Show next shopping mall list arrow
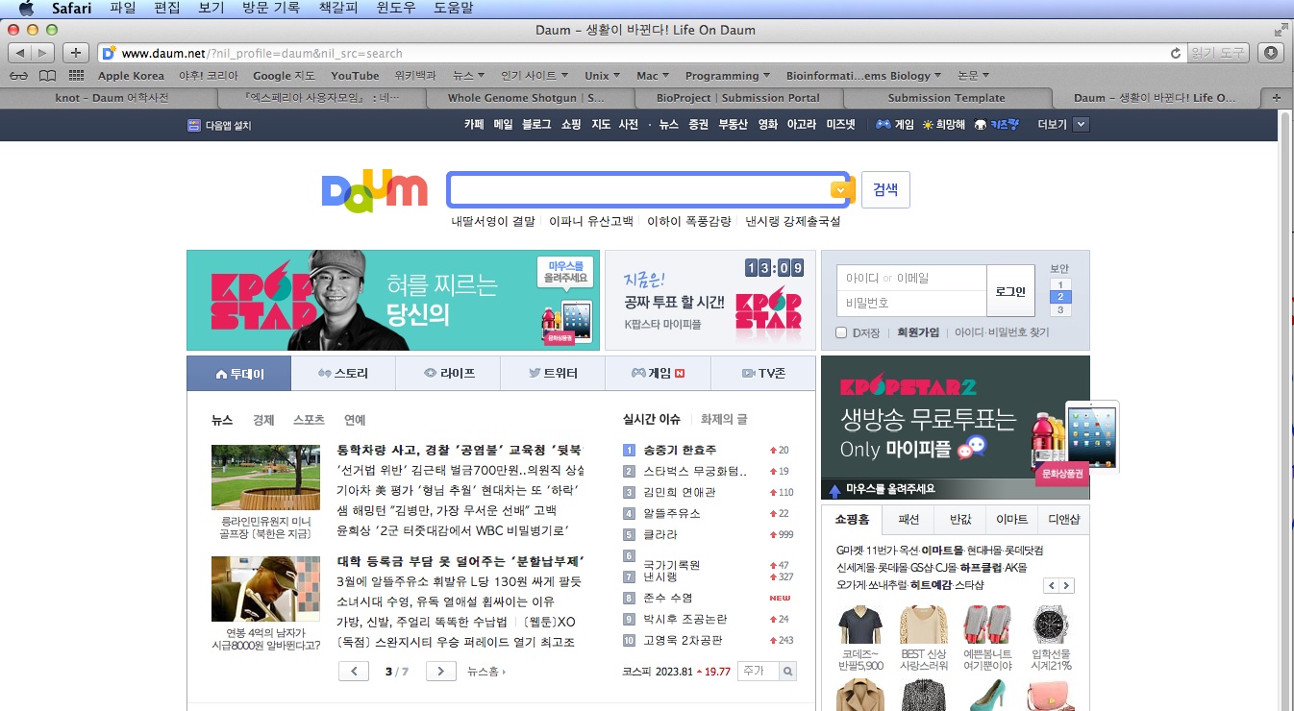This screenshot has height=711, width=1294. coord(1067,586)
